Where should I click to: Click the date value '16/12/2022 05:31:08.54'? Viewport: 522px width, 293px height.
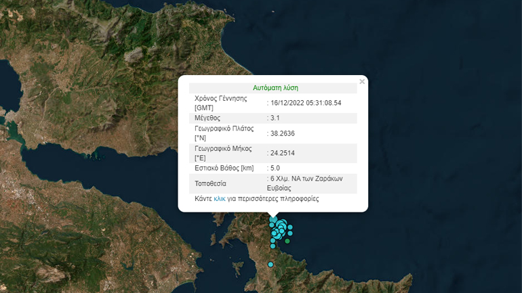[x=306, y=103]
